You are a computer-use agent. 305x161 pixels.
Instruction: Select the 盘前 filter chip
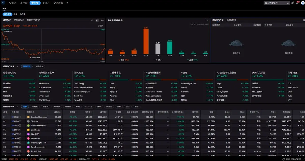coord(118,107)
